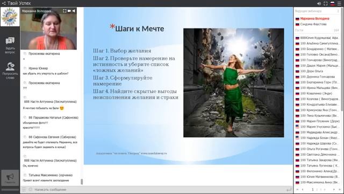This screenshot has width=344, height=194.
Task: Click the presenter webcam video
Action: click(x=48, y=29)
